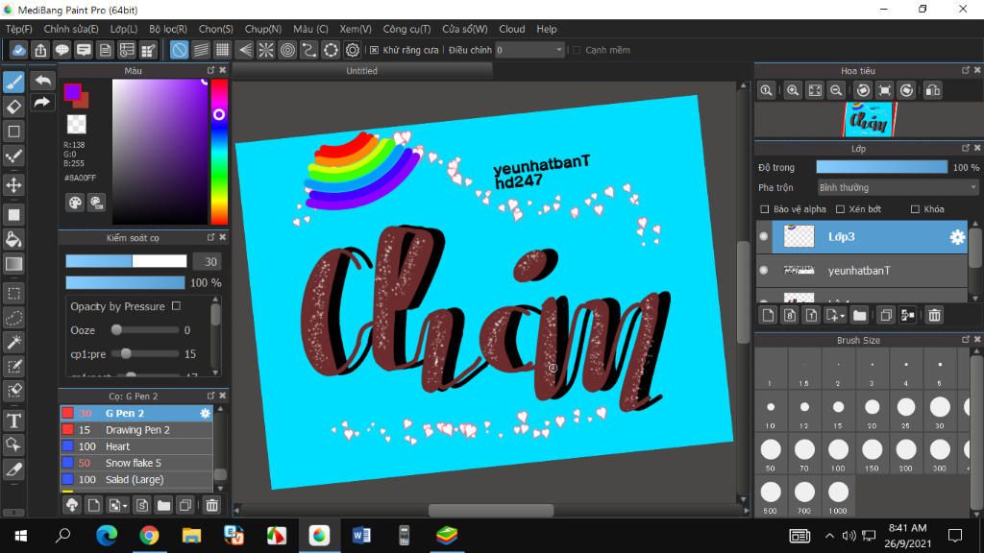
Task: Select the Snow flake 5 brush
Action: click(x=136, y=463)
